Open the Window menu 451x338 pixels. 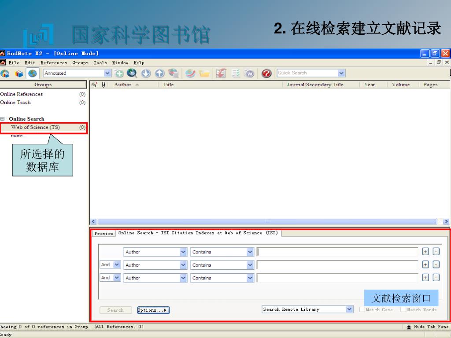[120, 62]
